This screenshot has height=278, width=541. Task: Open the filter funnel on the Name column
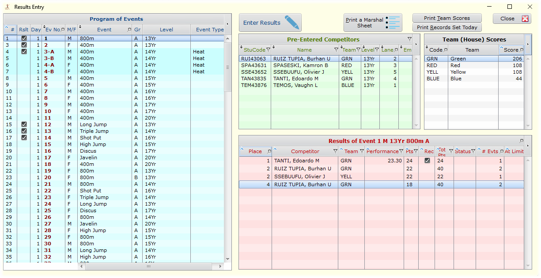tap(336, 50)
